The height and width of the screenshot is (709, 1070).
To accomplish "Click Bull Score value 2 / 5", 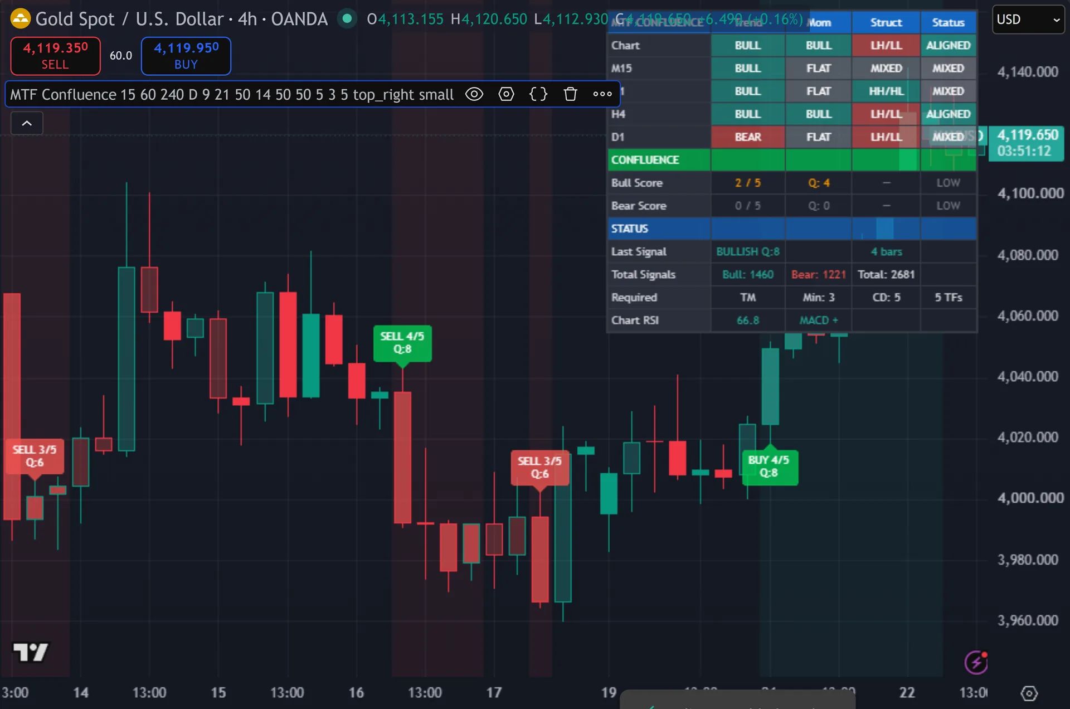I will point(747,183).
